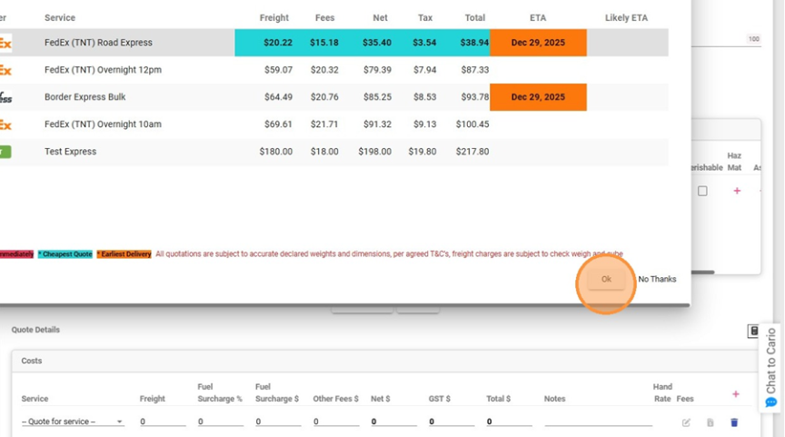Image resolution: width=785 pixels, height=437 pixels.
Task: Tick the Perishable checkbox
Action: click(x=702, y=191)
